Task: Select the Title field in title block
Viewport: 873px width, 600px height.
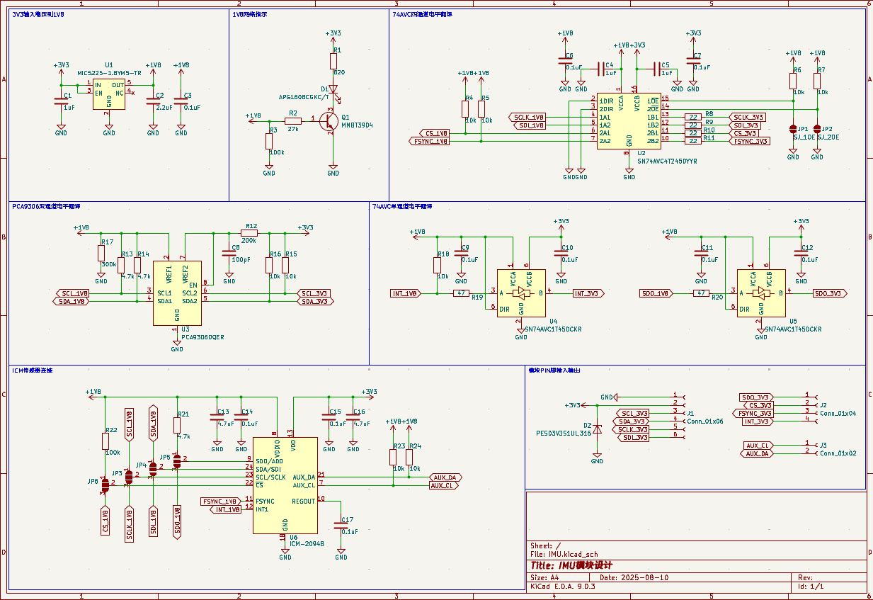Action: (x=571, y=565)
